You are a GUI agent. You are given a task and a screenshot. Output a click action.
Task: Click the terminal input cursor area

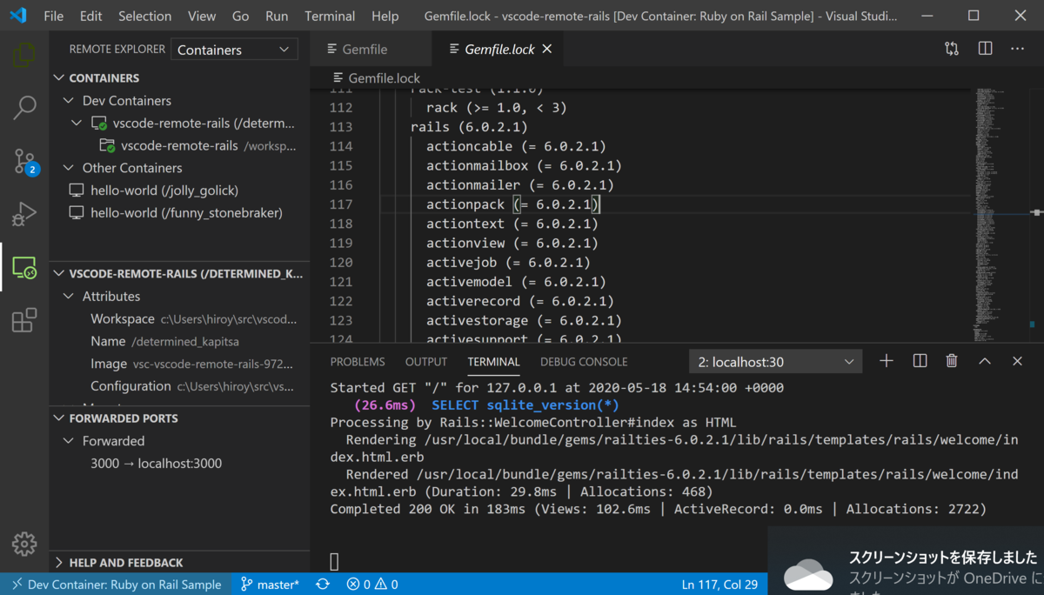point(335,562)
